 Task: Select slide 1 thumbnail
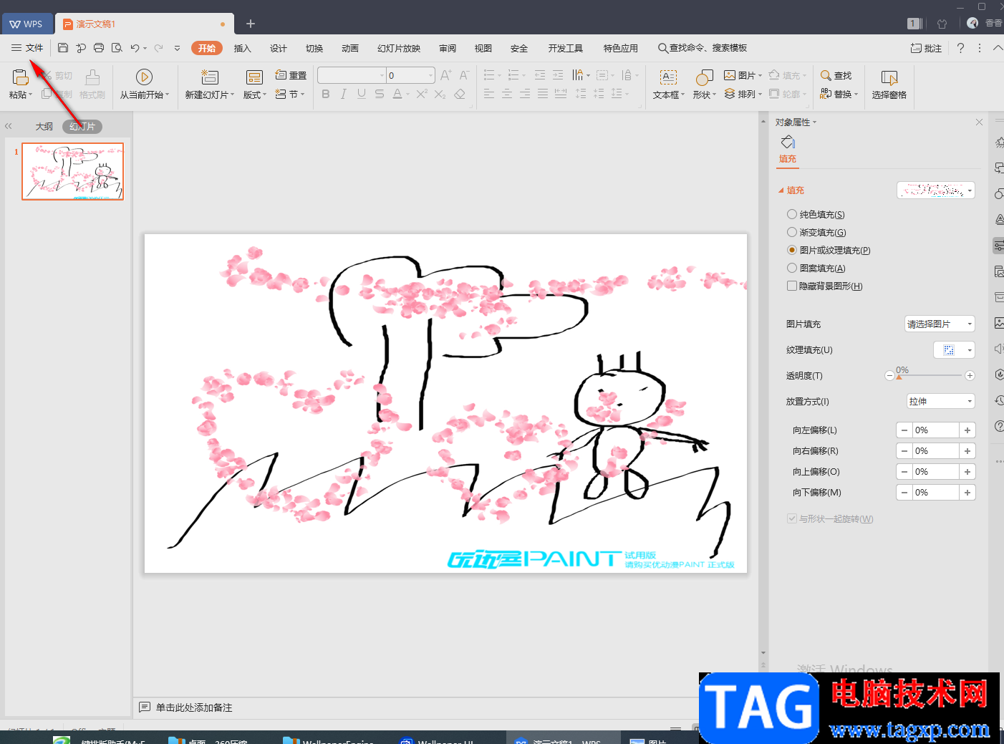point(72,171)
